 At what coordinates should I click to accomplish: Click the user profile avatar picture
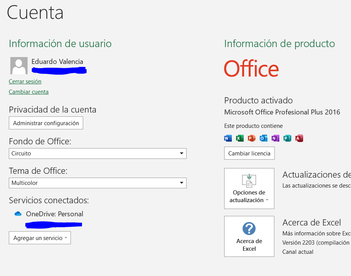click(x=19, y=65)
